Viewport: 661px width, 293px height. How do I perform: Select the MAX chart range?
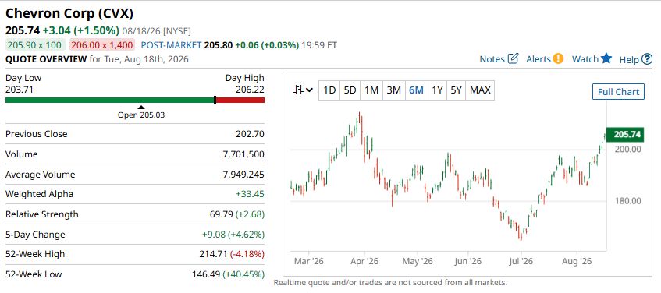pyautogui.click(x=480, y=90)
